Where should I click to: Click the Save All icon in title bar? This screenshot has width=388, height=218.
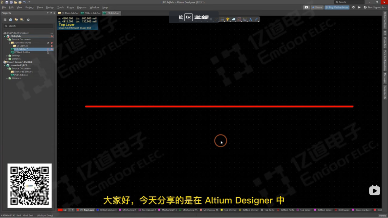[11, 2]
